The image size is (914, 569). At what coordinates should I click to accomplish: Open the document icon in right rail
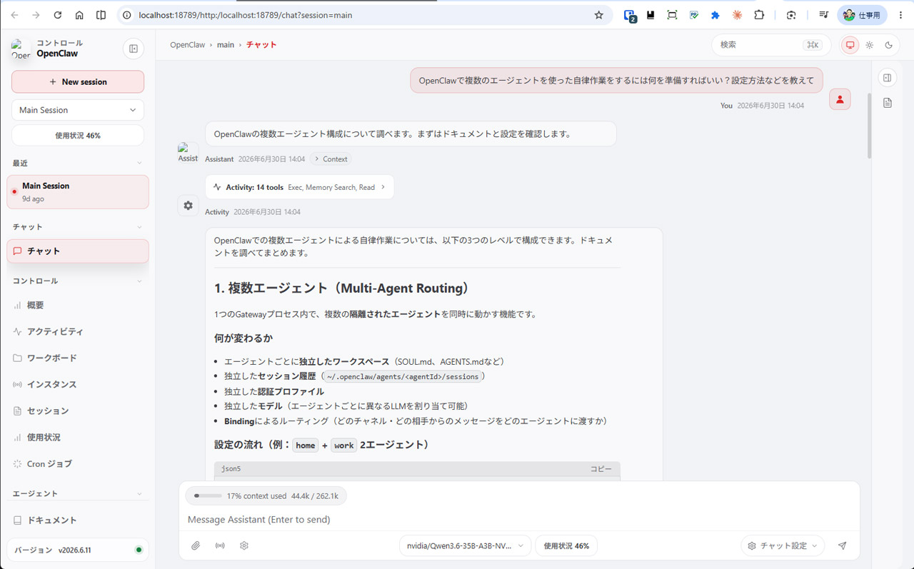coord(888,103)
